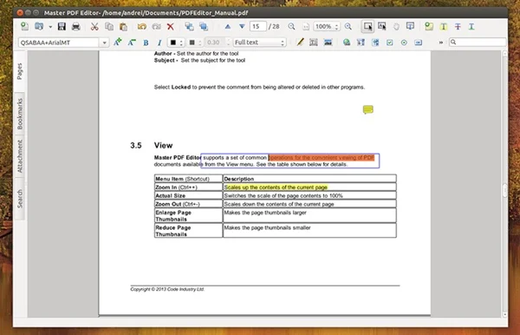Click the actual size 1:1 icon
The width and height of the screenshot is (520, 335).
point(306,27)
